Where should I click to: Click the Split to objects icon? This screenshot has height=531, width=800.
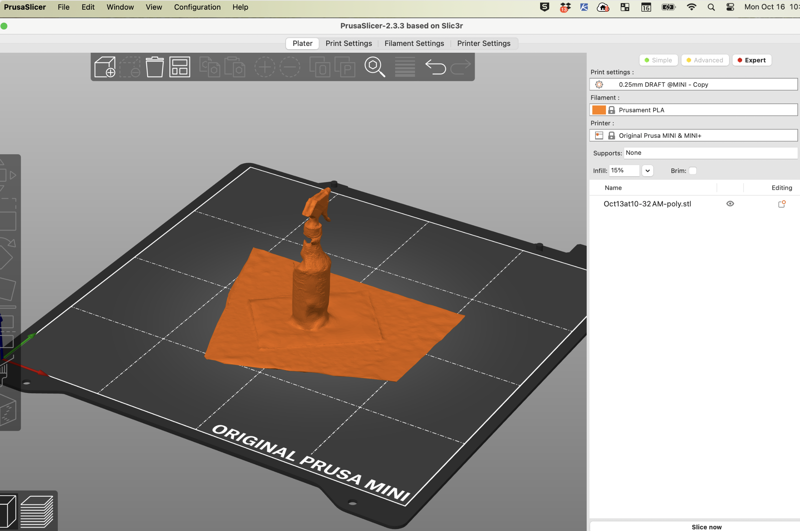click(320, 67)
